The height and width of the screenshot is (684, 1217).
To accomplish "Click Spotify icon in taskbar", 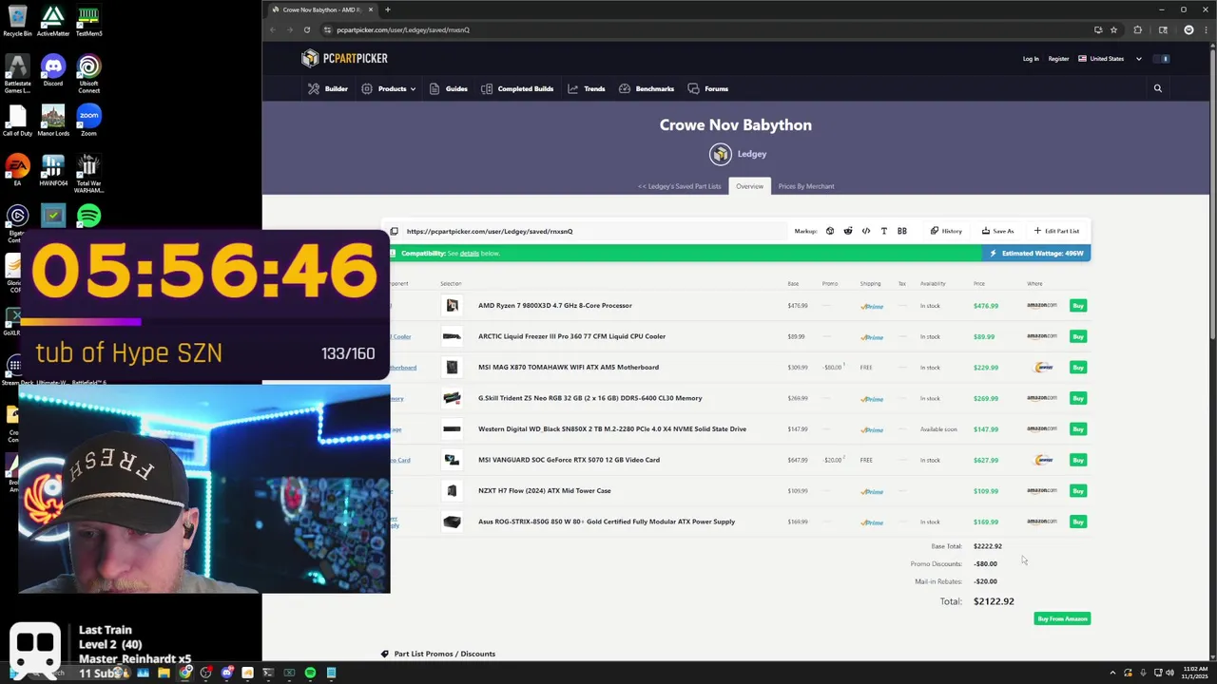I will pyautogui.click(x=310, y=673).
